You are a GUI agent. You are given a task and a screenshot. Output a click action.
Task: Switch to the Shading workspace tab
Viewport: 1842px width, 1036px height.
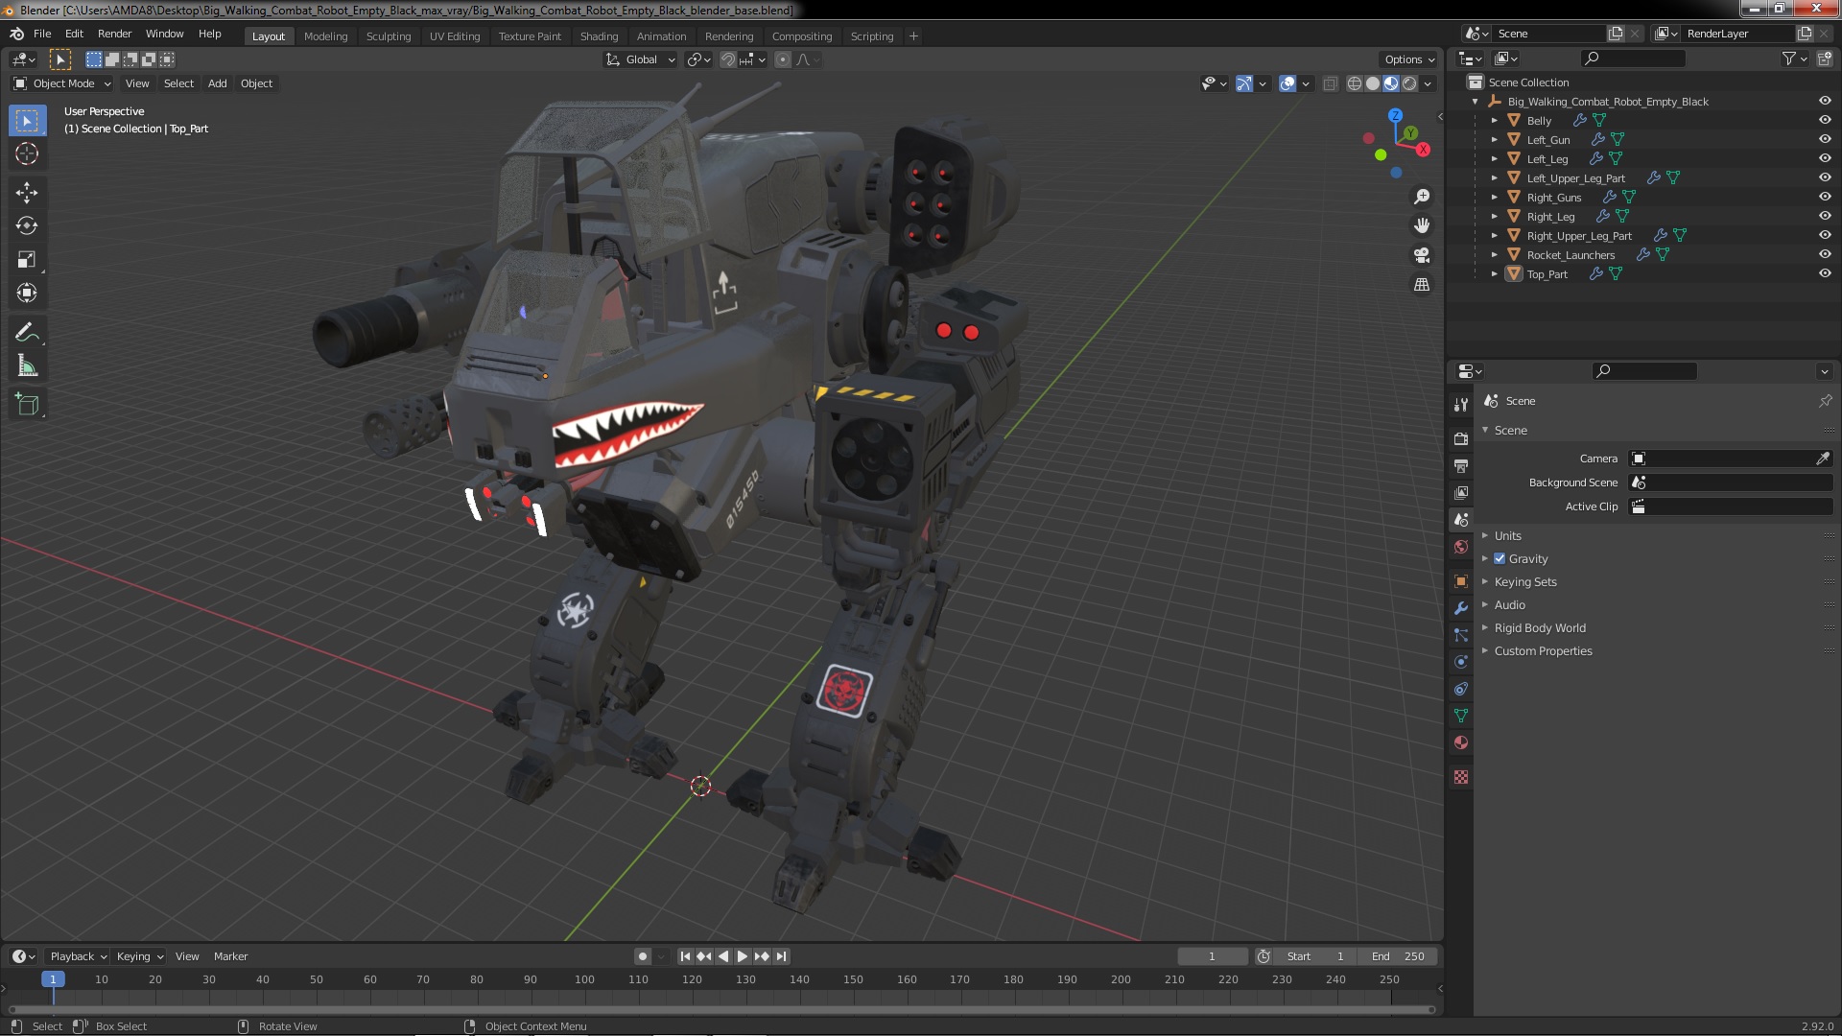[x=599, y=35]
